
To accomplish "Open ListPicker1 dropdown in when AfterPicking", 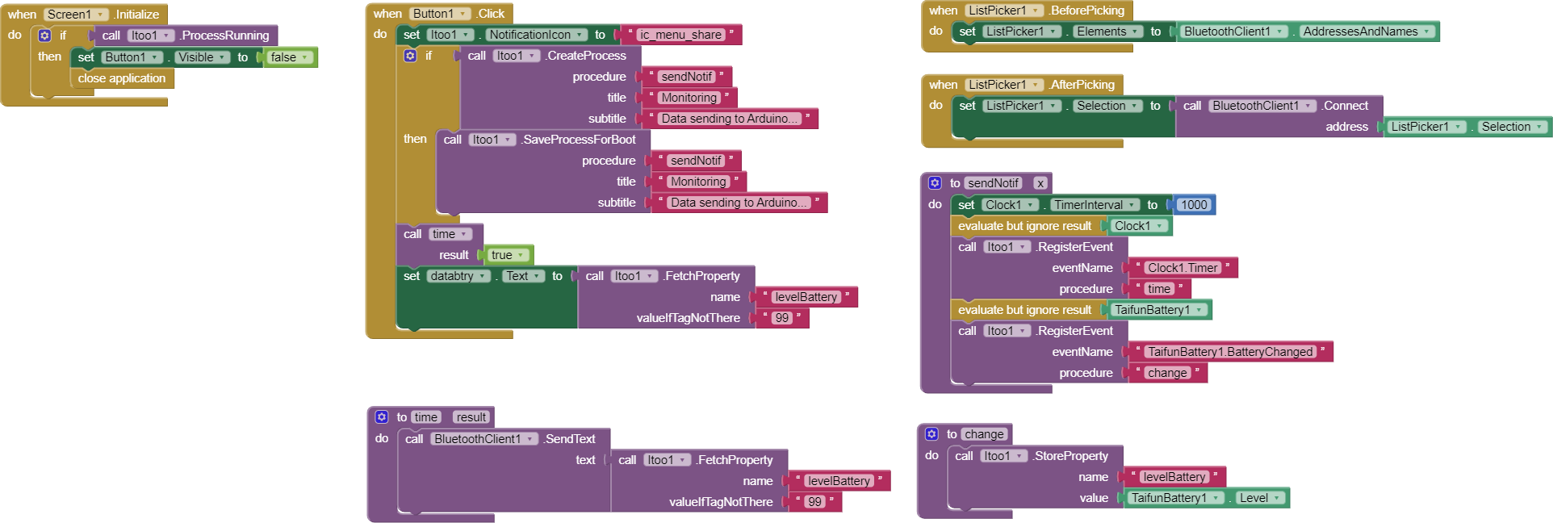I will (x=1004, y=85).
